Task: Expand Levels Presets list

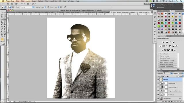Action: [159, 54]
